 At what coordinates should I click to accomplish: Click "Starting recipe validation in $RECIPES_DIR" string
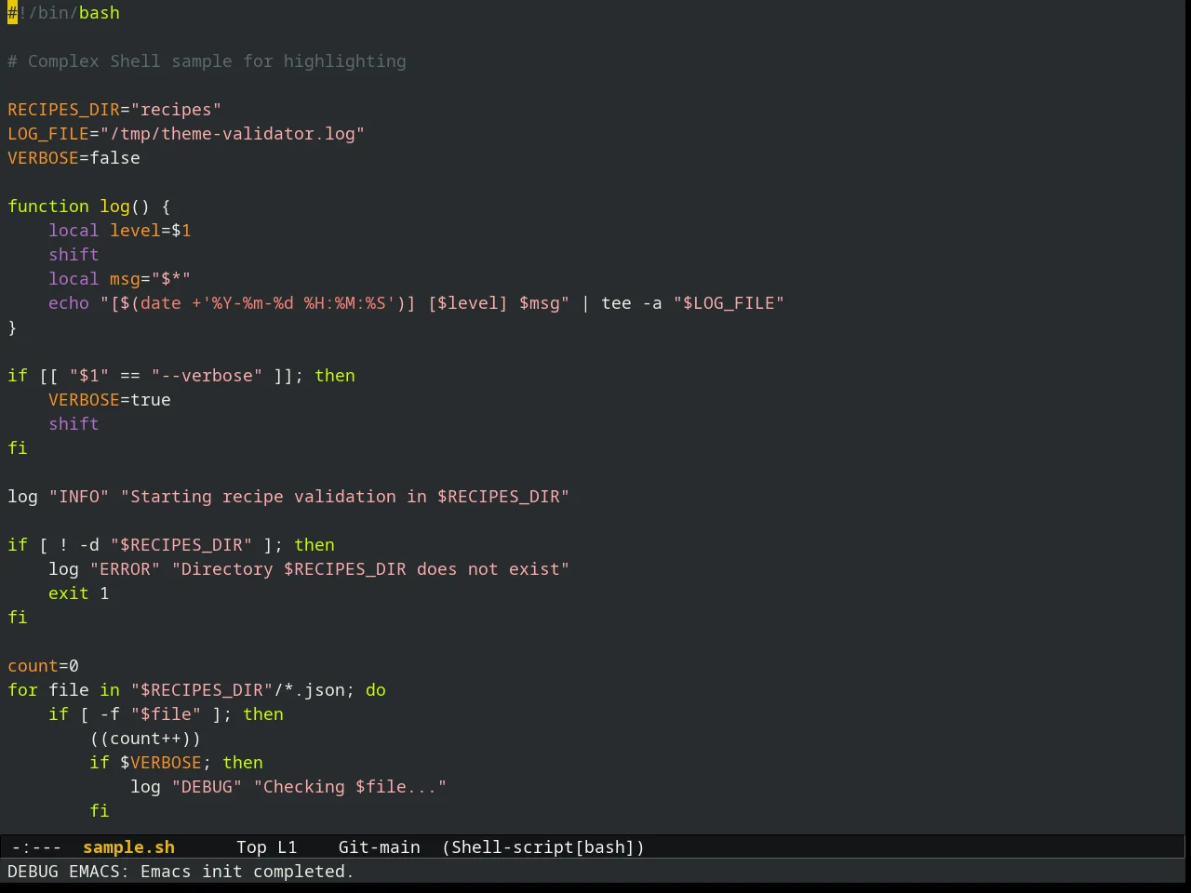[344, 497]
